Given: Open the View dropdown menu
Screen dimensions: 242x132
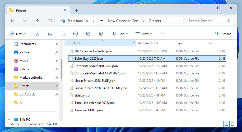Looking at the screenshot, I should pyautogui.click(x=144, y=34).
